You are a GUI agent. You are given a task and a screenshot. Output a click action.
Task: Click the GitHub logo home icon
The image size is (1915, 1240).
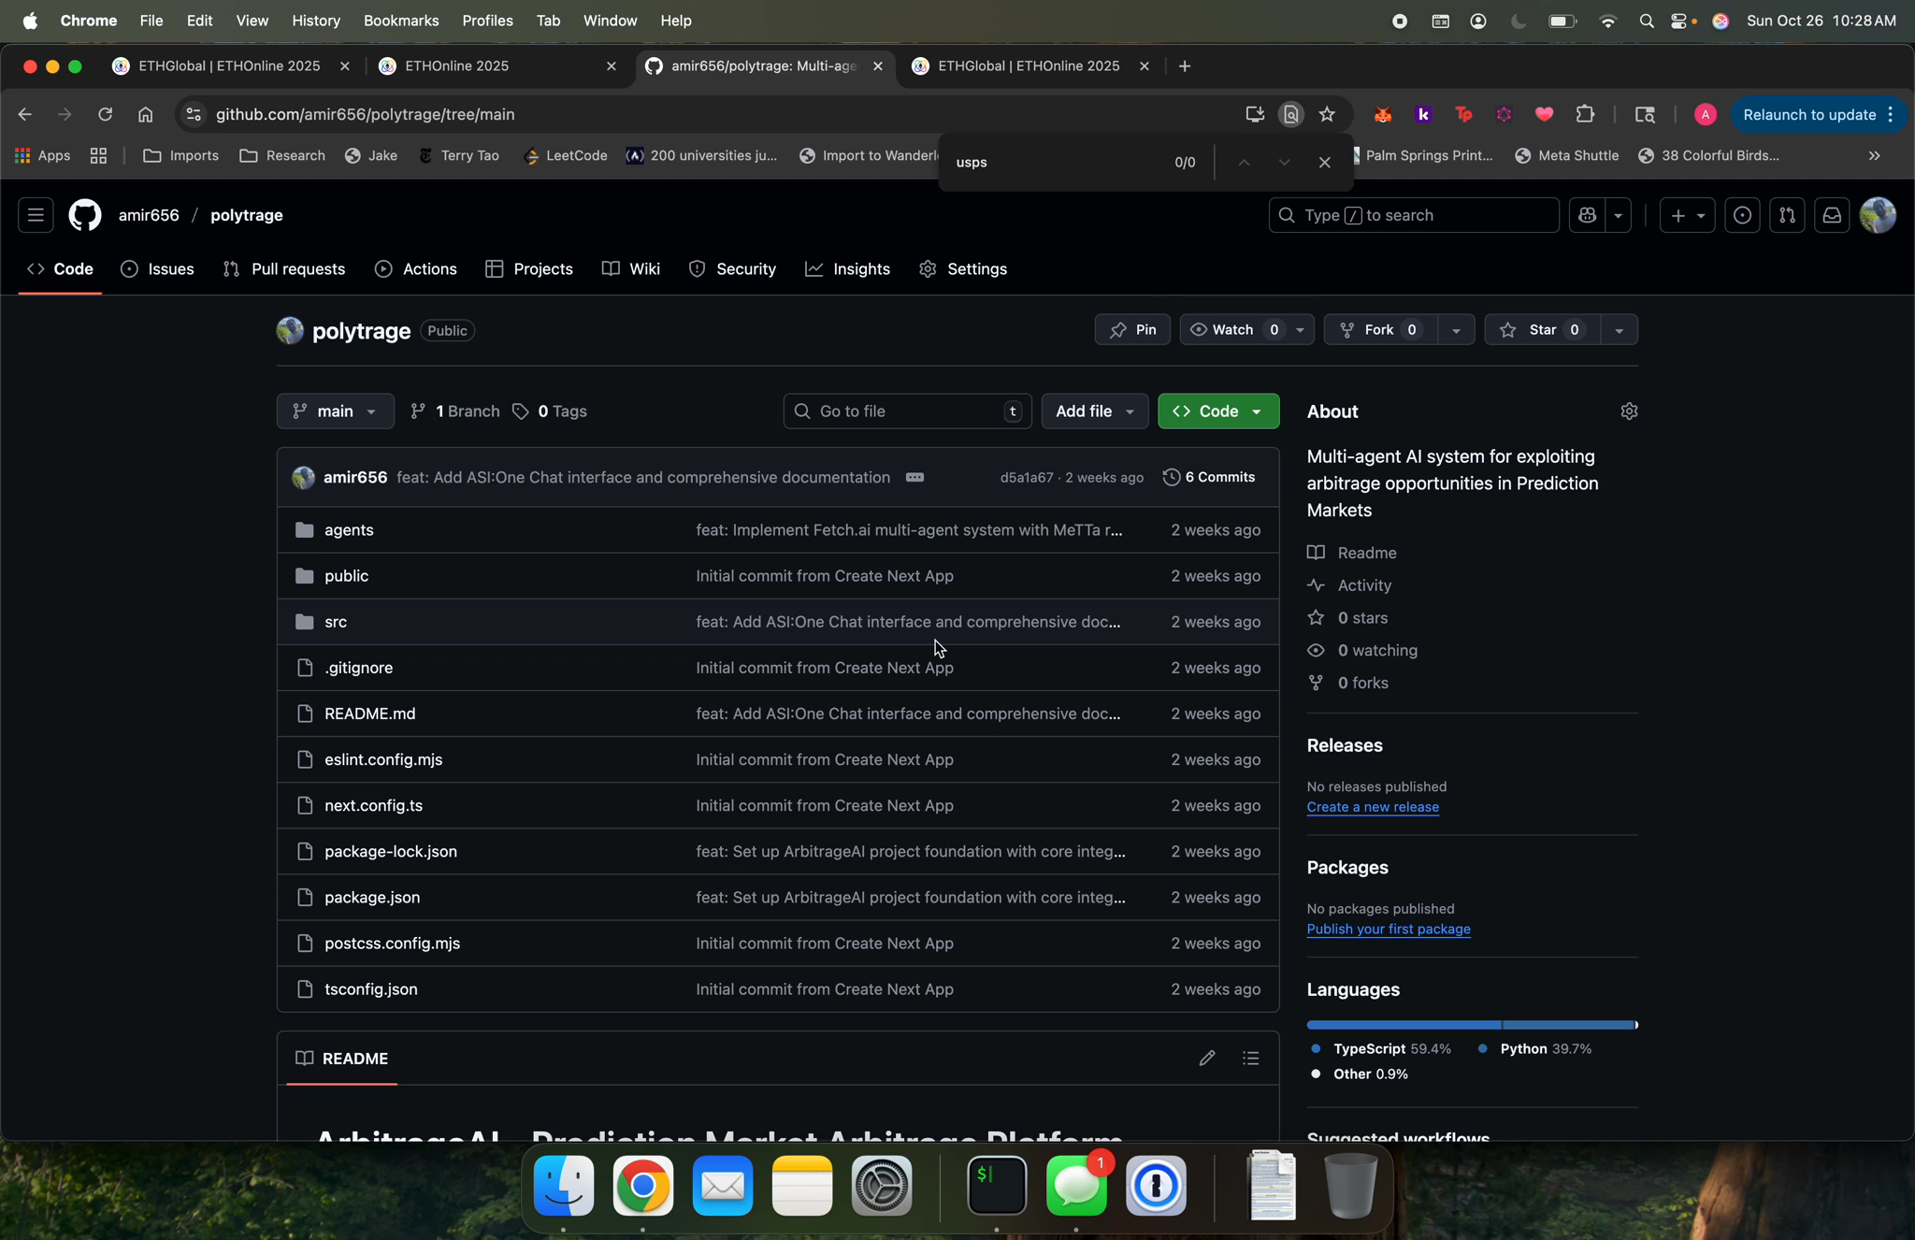(85, 215)
